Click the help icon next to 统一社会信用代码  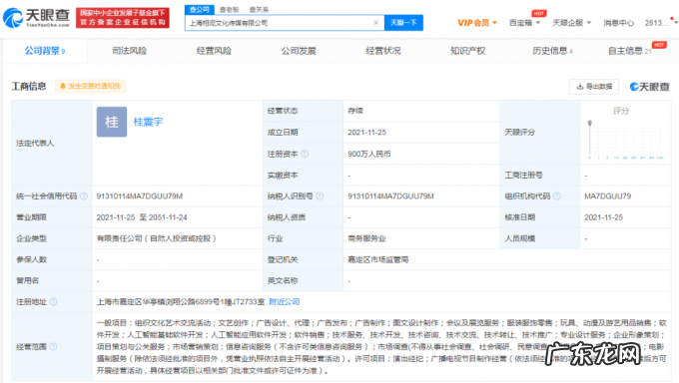point(84,196)
